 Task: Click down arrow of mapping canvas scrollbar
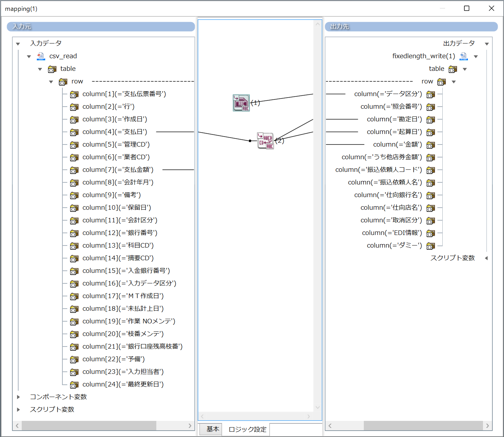point(318,407)
